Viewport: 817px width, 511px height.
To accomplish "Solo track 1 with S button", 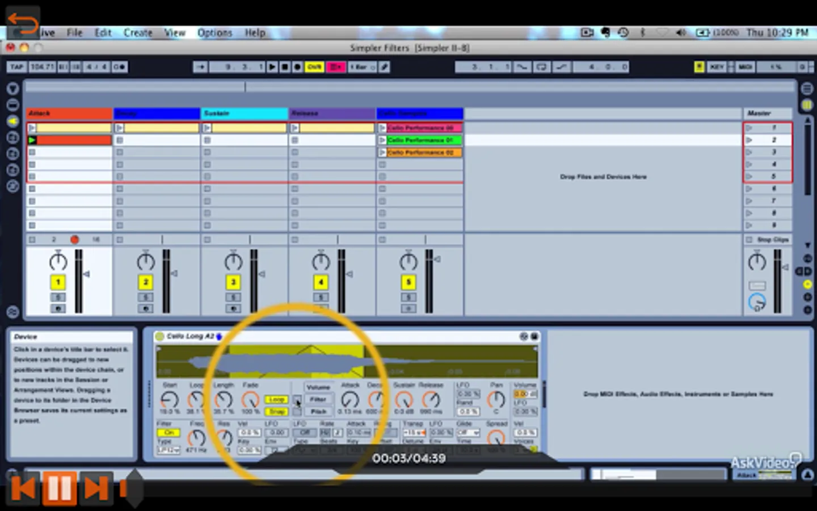I will tap(58, 298).
